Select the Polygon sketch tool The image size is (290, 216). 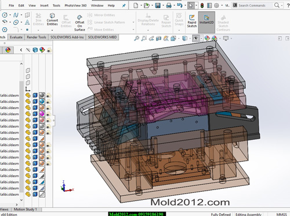[x=5, y=29]
